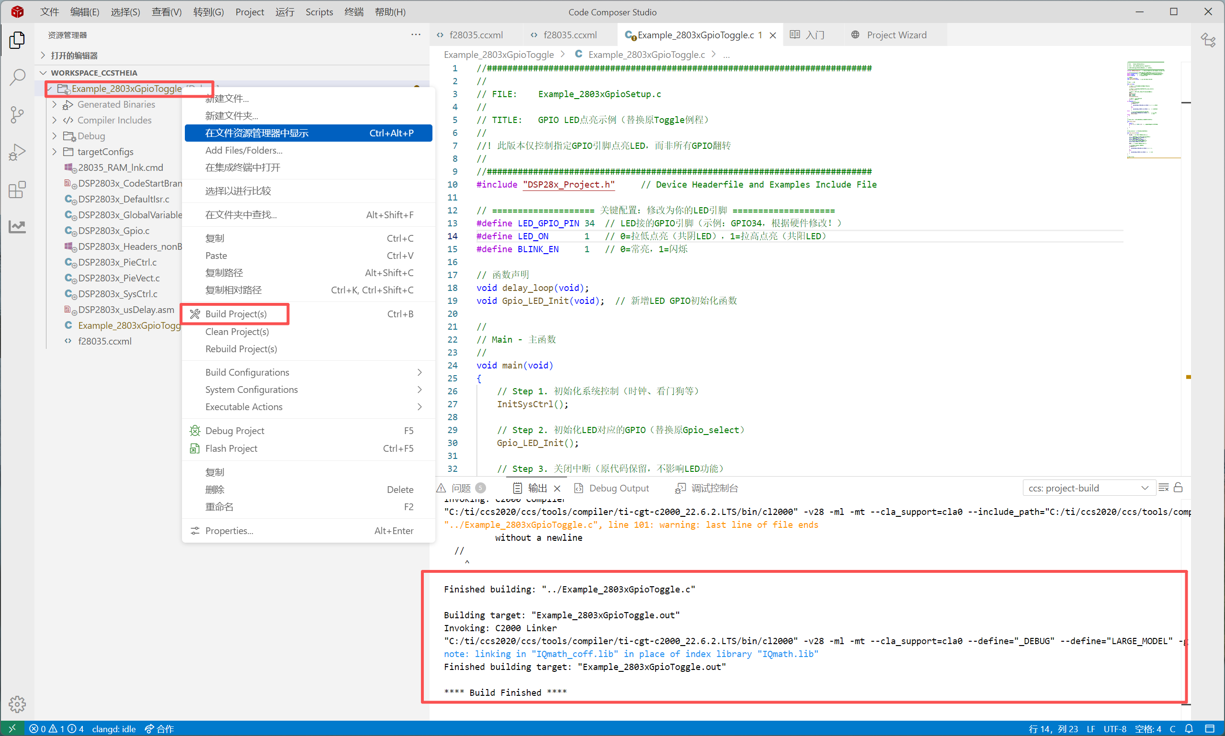
Task: Click the notifications bell in status bar
Action: pyautogui.click(x=1189, y=728)
